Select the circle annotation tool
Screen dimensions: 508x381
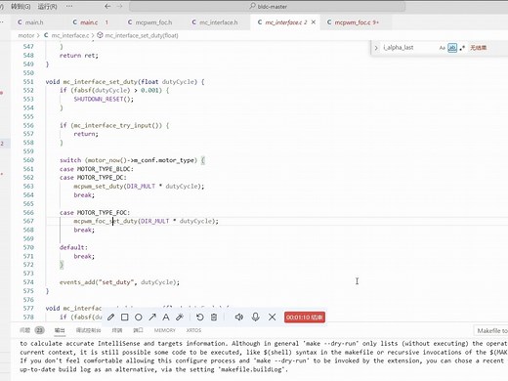click(x=139, y=317)
